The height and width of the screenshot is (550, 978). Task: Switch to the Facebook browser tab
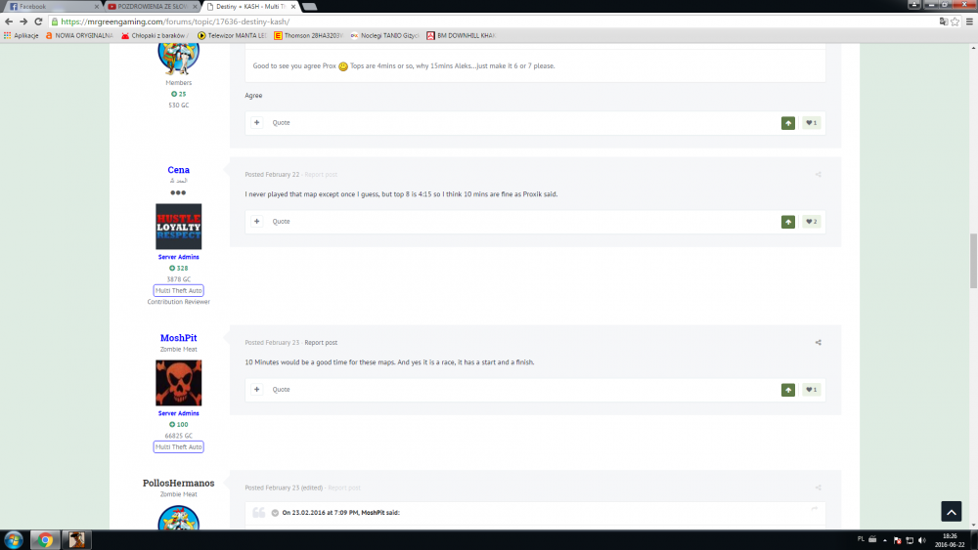click(x=49, y=6)
